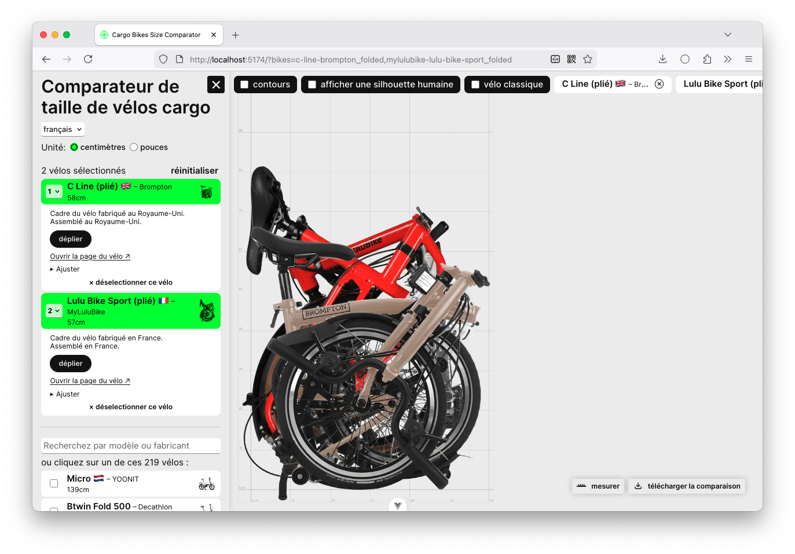Focus the model or manufacturer search field
Image resolution: width=795 pixels, height=554 pixels.
click(131, 446)
